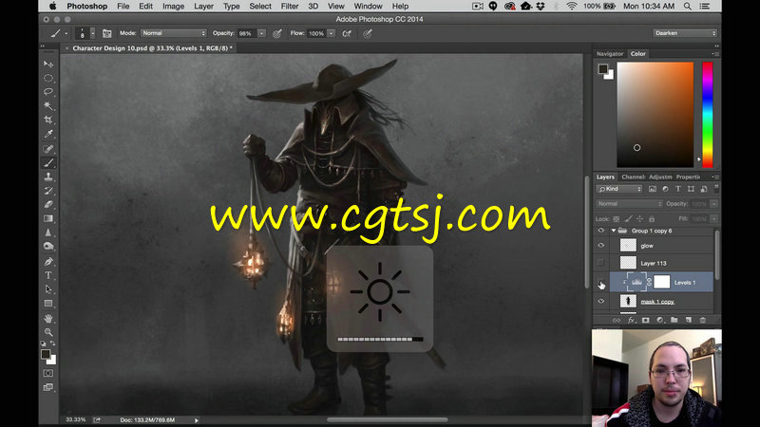
Task: Hide the glow layer
Action: pyautogui.click(x=601, y=246)
